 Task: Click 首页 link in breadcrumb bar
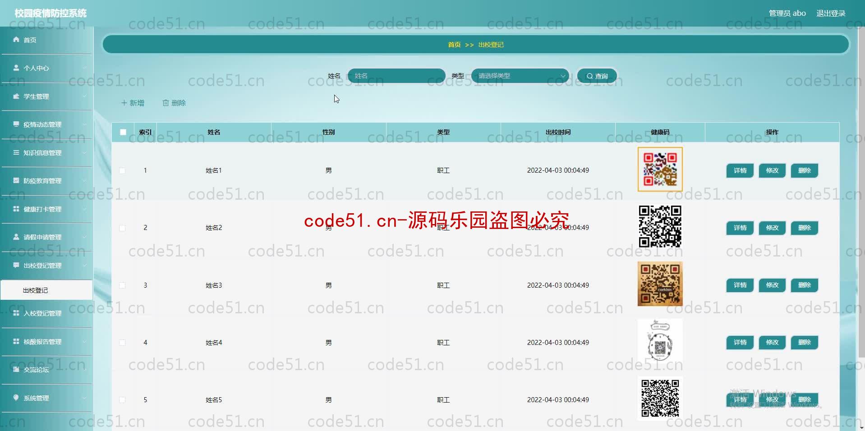click(x=454, y=45)
